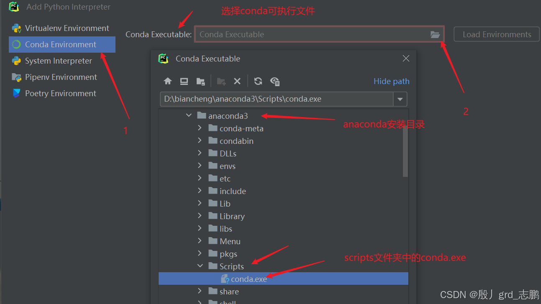Expand the Lib folder
Screen dimensions: 541x304
200,204
